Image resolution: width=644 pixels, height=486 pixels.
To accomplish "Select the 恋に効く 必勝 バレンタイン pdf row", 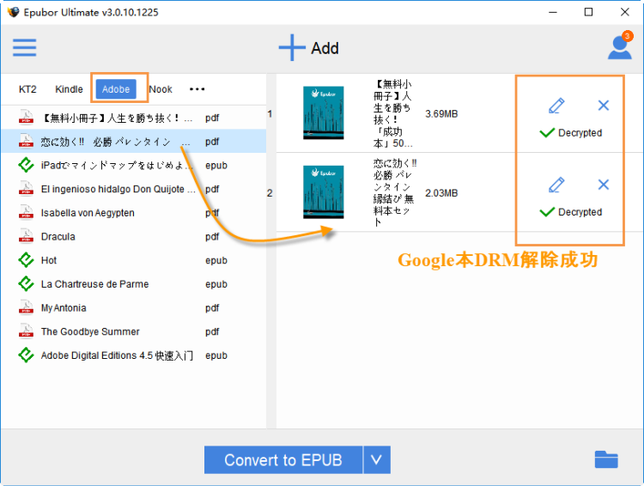I will [133, 142].
